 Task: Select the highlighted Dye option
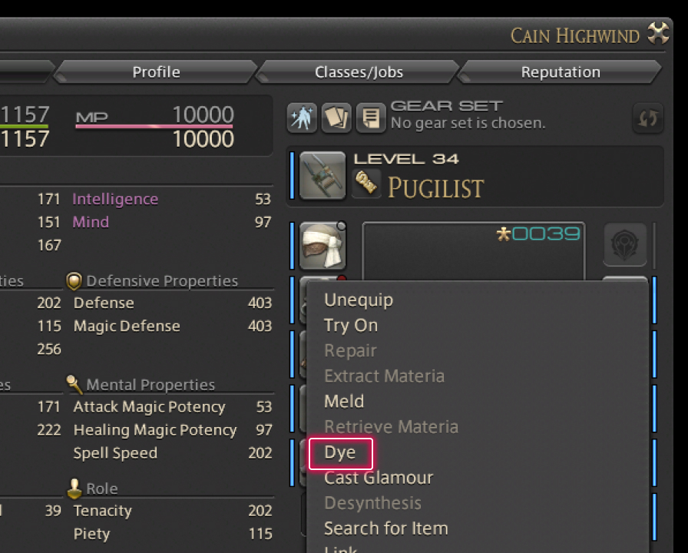340,452
